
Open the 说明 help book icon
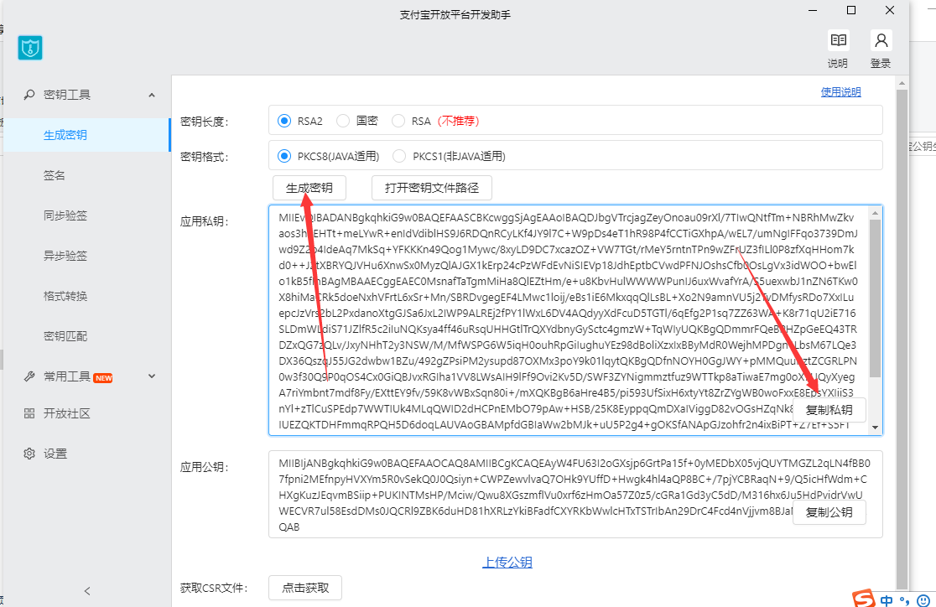coord(837,39)
